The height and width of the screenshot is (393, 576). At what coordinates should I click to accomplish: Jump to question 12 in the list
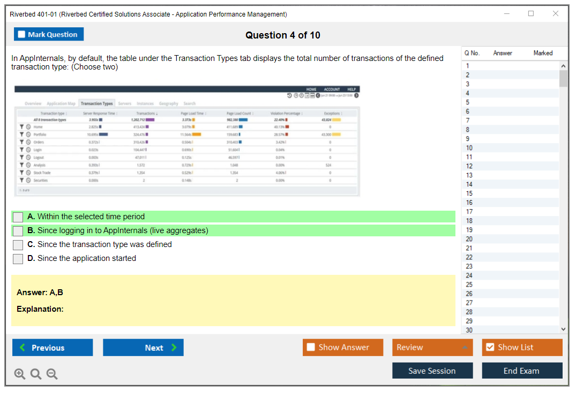coord(469,166)
